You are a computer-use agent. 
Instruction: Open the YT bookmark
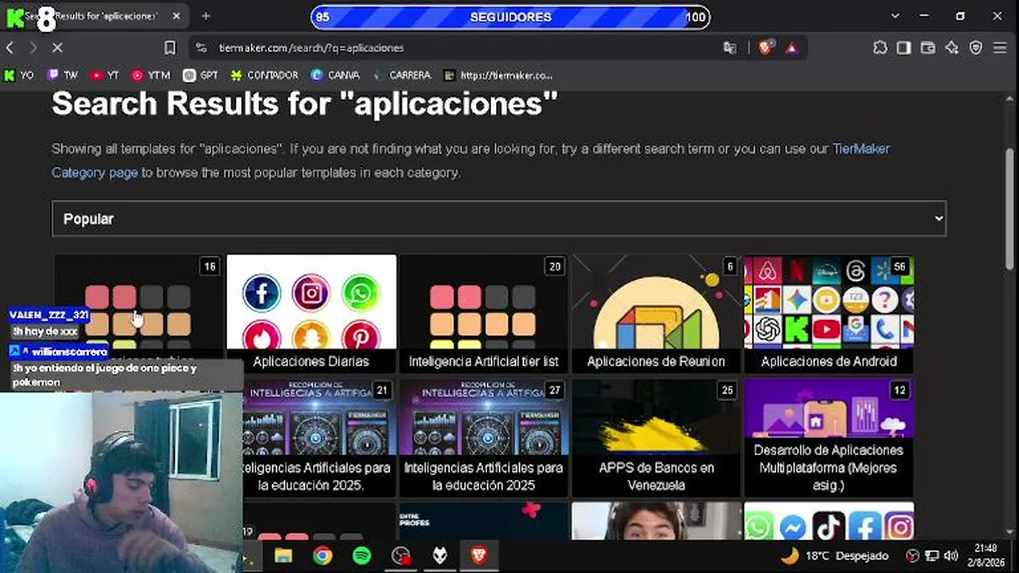[x=104, y=75]
